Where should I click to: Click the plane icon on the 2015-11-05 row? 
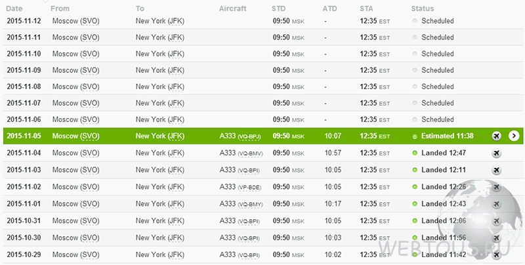(497, 136)
